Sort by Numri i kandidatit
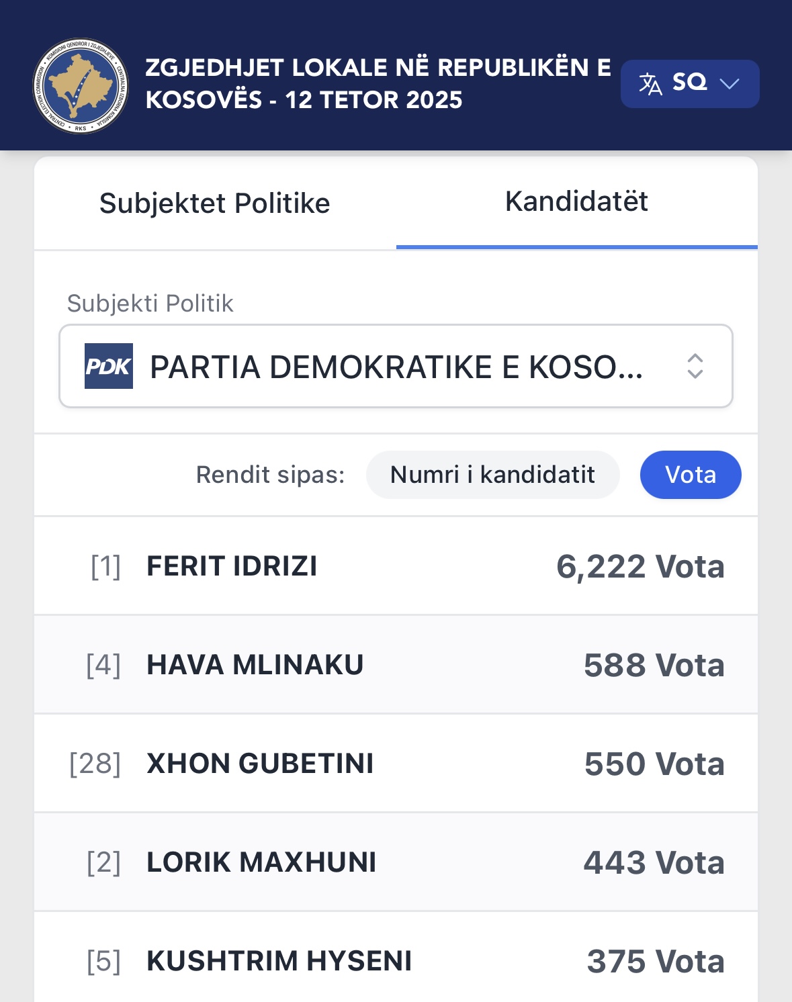Viewport: 792px width, 1002px height. pyautogui.click(x=492, y=475)
